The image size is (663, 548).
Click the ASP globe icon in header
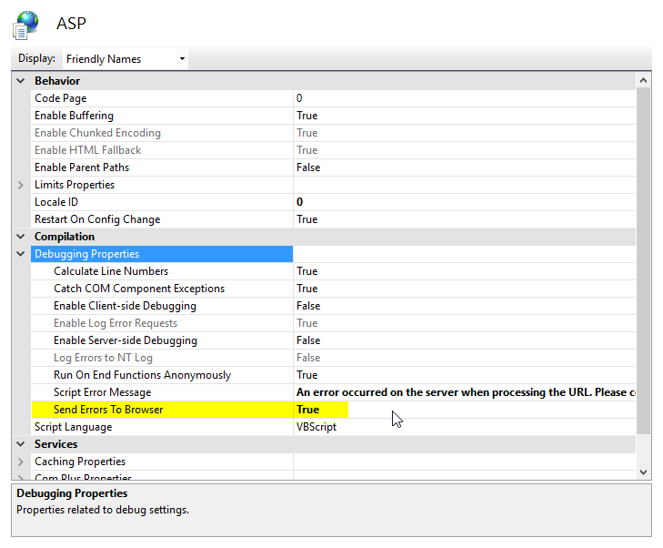pyautogui.click(x=26, y=25)
